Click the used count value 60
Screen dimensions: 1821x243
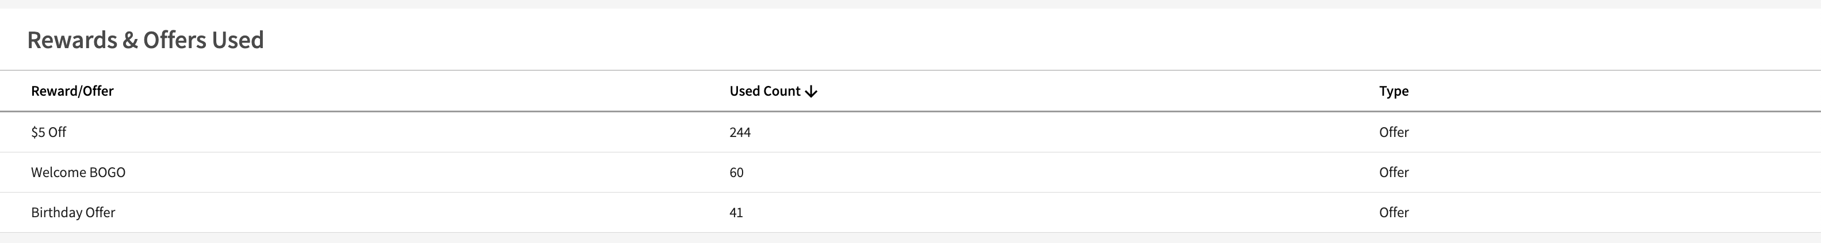[x=737, y=173]
